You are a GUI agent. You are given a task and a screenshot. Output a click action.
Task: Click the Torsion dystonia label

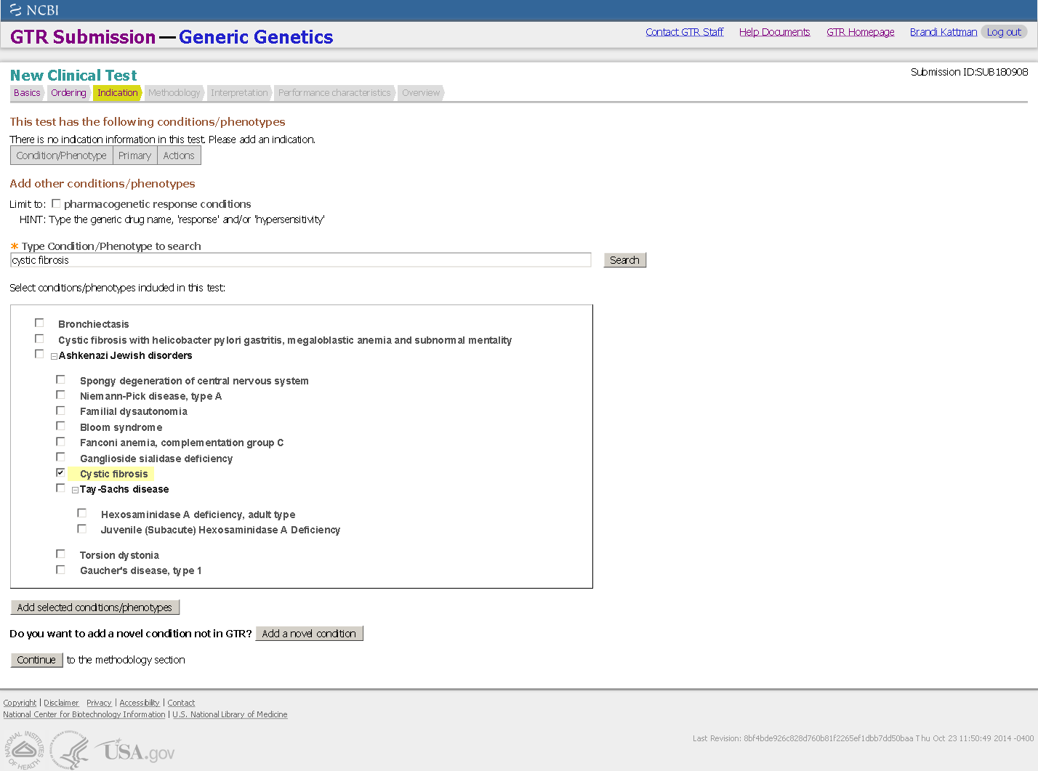click(x=119, y=555)
